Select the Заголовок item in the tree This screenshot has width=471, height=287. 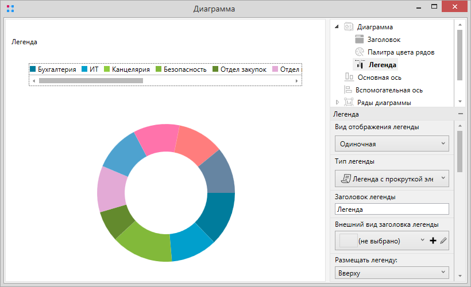(x=384, y=40)
